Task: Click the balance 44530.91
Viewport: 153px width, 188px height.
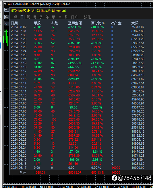Action: point(138,104)
